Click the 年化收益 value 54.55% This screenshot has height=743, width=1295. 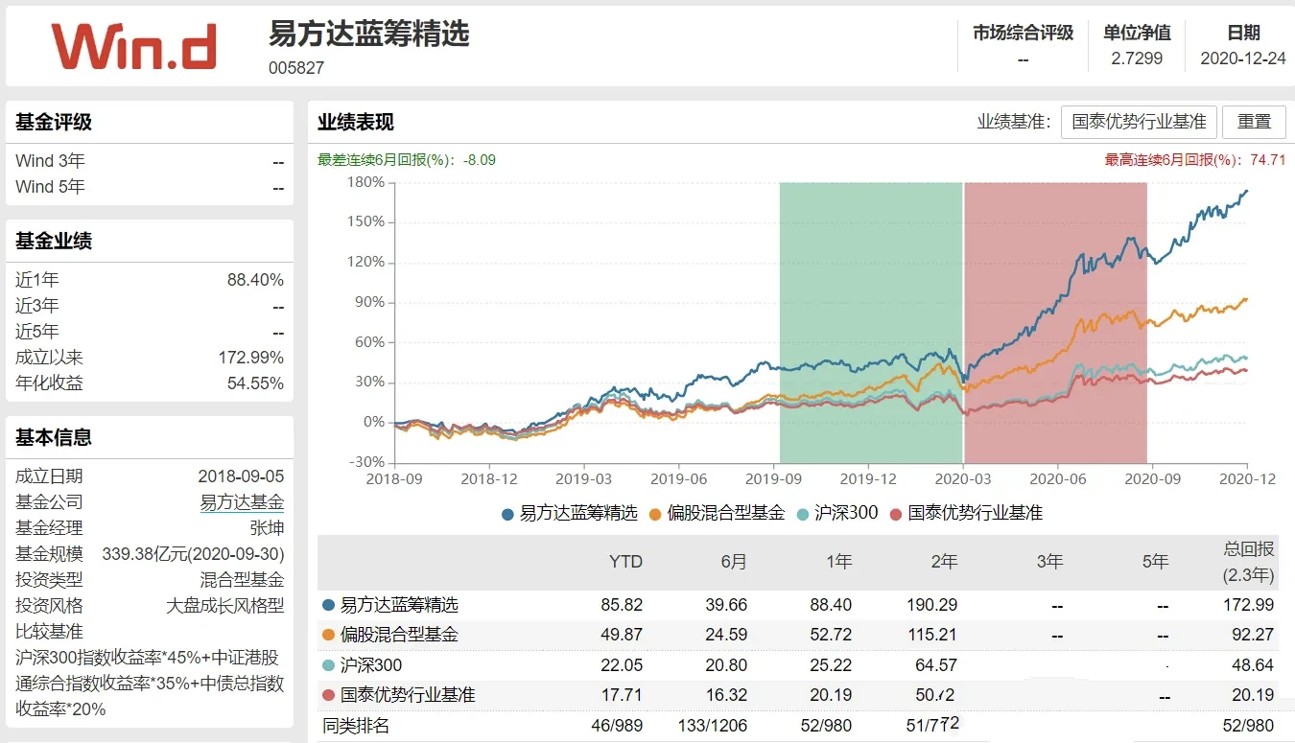tap(255, 383)
